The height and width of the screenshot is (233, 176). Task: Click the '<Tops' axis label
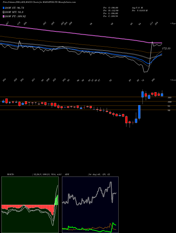[x=173, y=24]
